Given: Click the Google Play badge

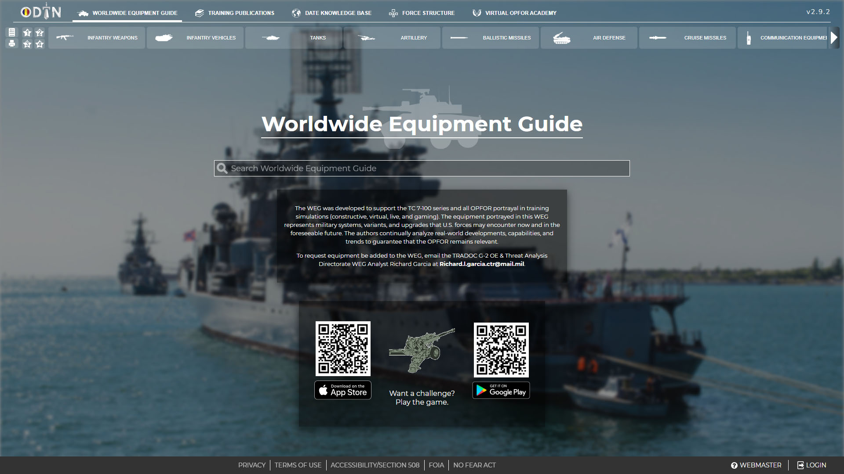Looking at the screenshot, I should tap(501, 390).
